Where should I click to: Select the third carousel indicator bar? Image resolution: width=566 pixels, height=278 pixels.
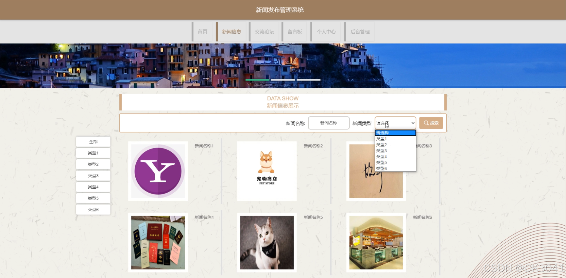(x=309, y=80)
